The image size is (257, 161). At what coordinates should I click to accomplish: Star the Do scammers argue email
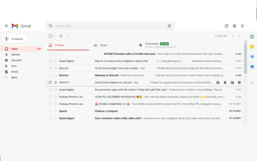coord(56,90)
